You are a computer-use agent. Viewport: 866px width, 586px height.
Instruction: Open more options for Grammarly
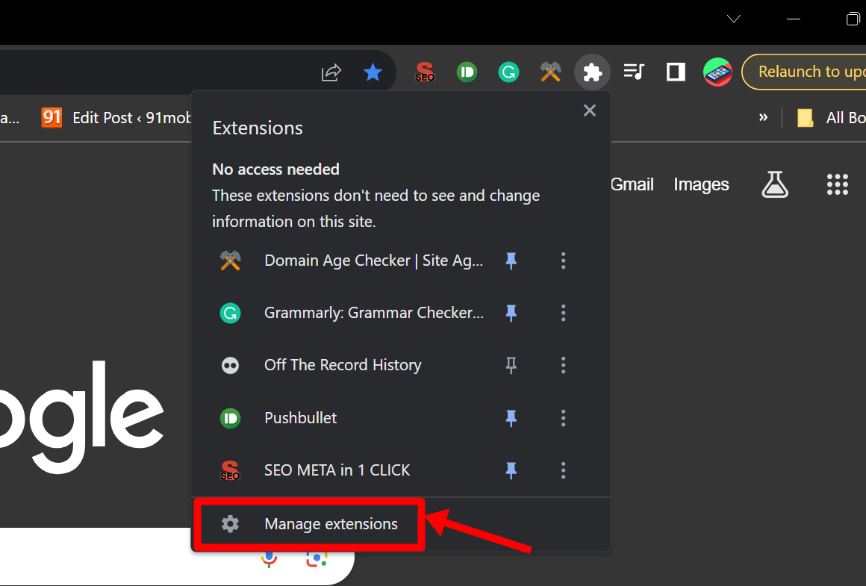point(564,313)
